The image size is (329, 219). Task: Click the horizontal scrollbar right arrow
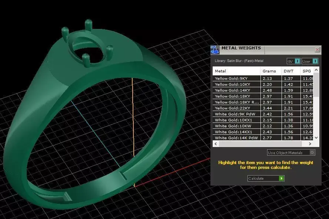[x=310, y=144]
